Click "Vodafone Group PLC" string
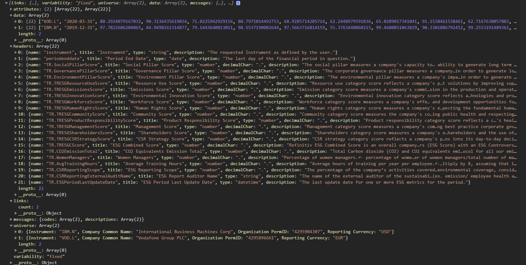526x265 pixels. (161, 238)
